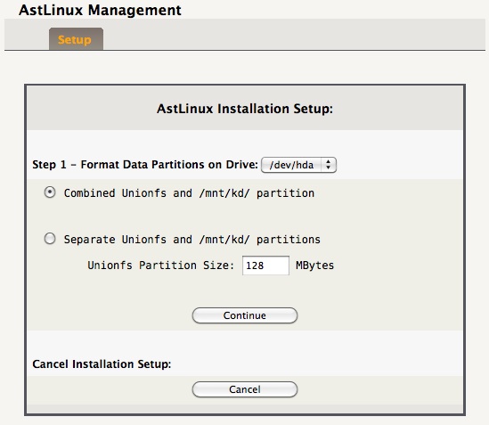Viewport: 489px width, 425px height.
Task: Open the /dev/hda drive dropdown
Action: click(298, 165)
